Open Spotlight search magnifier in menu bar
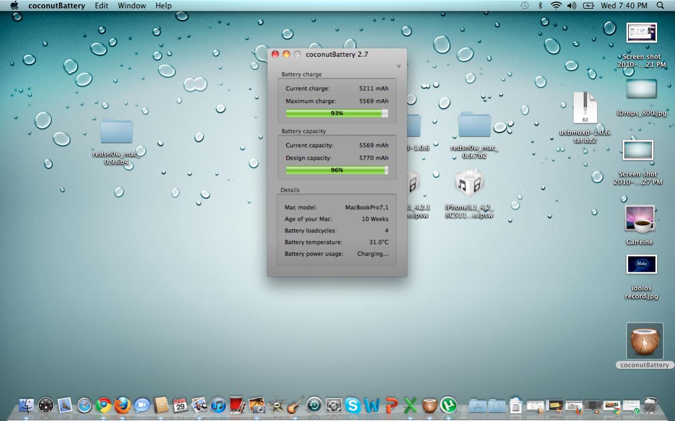Image resolution: width=675 pixels, height=421 pixels. click(x=661, y=5)
